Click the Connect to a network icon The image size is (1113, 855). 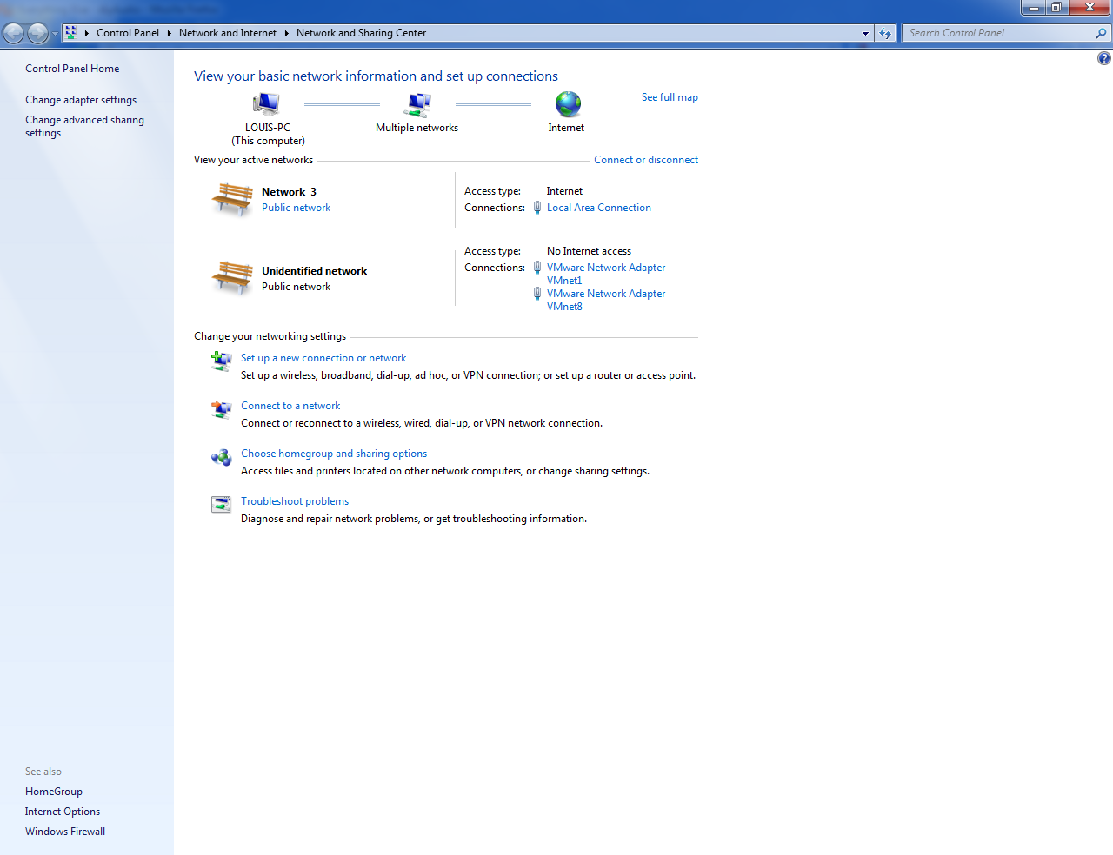click(x=221, y=408)
